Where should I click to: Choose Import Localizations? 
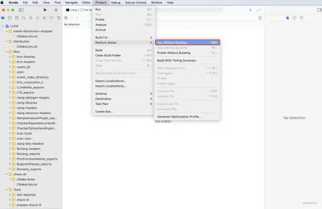[123, 86]
